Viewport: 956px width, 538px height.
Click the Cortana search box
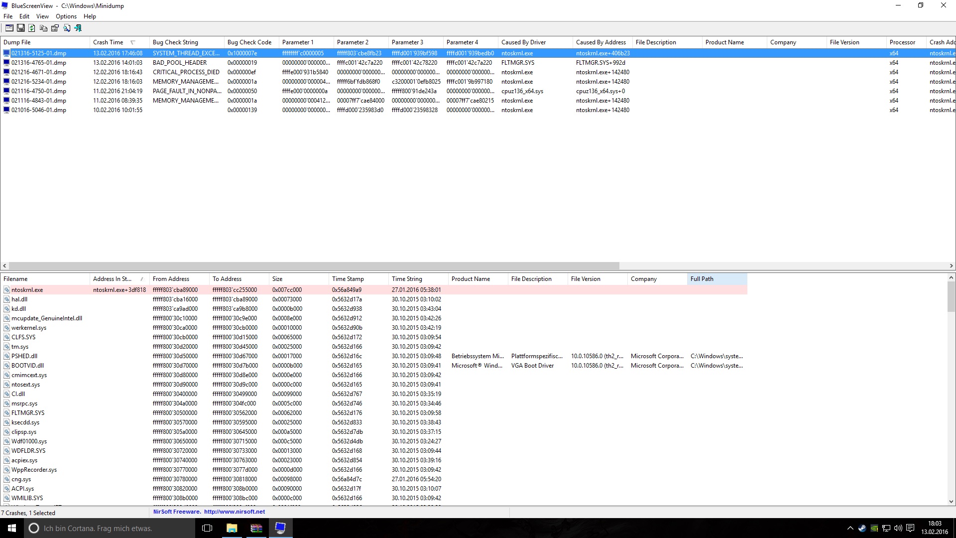pyautogui.click(x=98, y=528)
